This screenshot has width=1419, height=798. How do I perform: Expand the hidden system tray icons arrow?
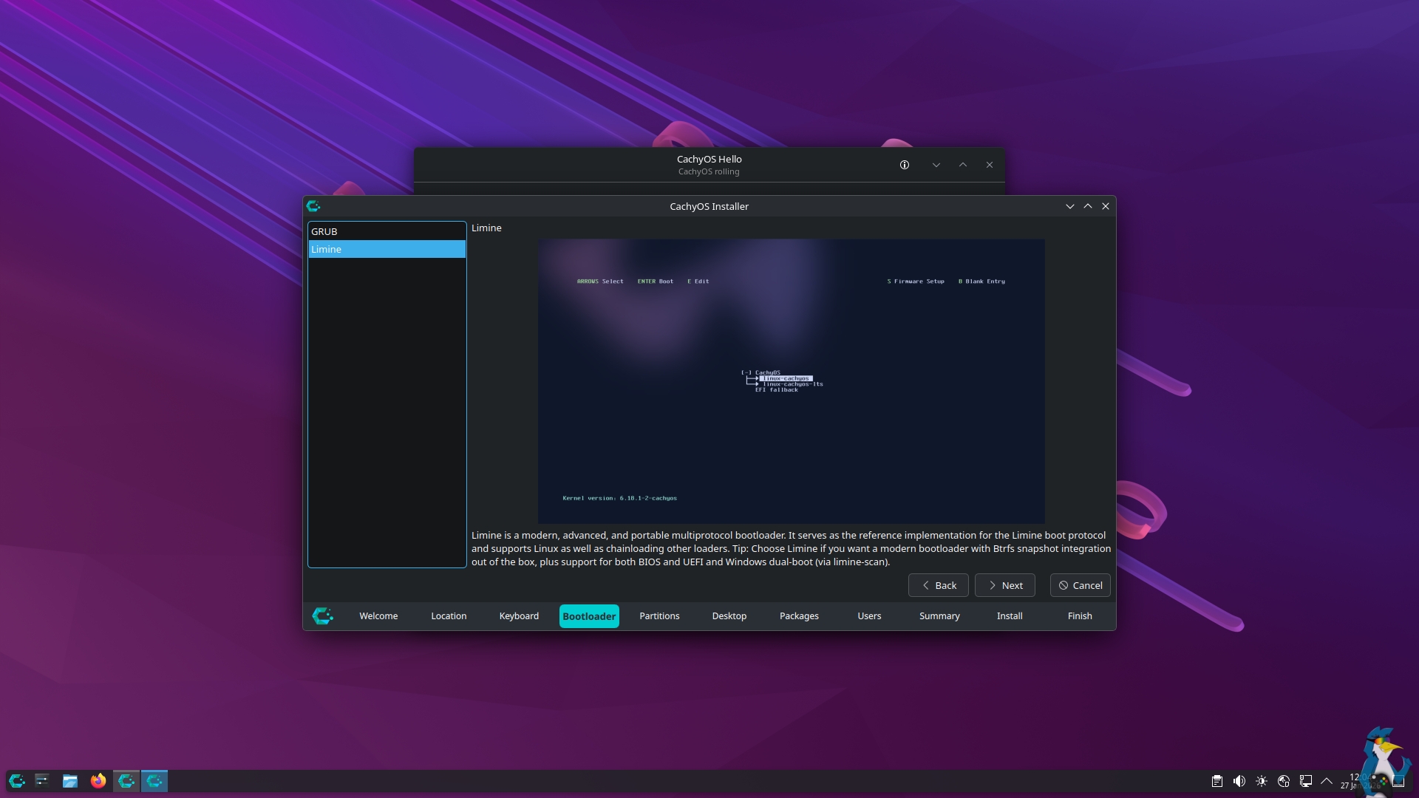(1327, 781)
